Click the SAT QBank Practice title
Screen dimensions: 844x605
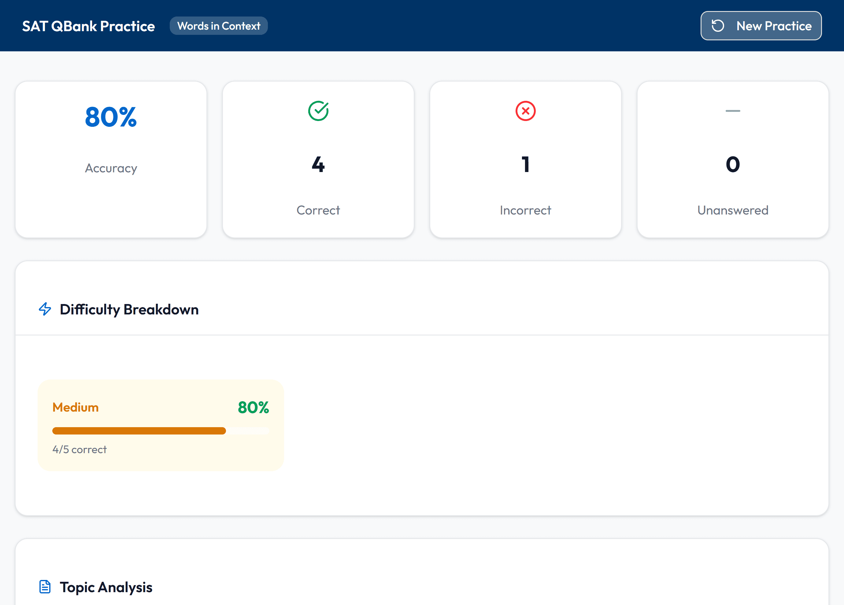coord(89,26)
